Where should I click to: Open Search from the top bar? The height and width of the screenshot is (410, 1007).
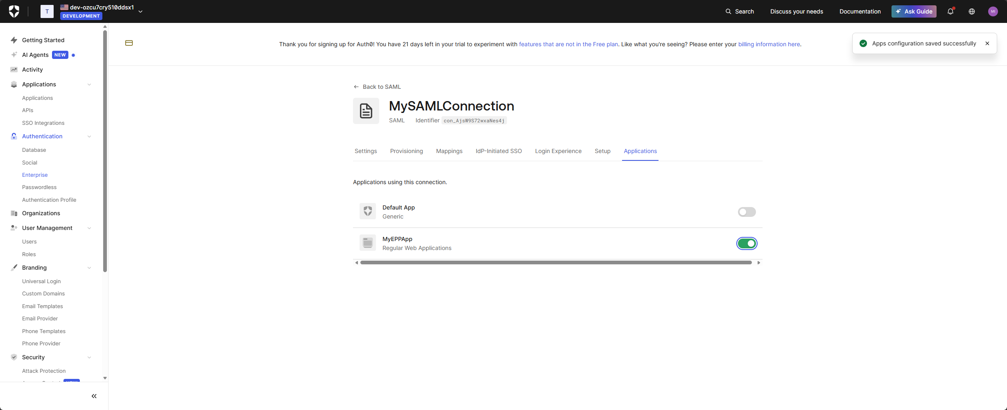coord(739,11)
